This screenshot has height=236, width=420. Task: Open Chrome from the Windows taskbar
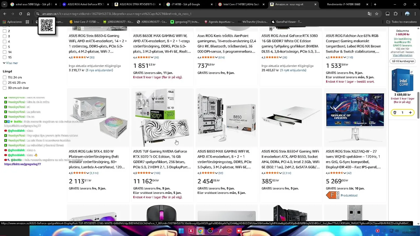click(200, 231)
